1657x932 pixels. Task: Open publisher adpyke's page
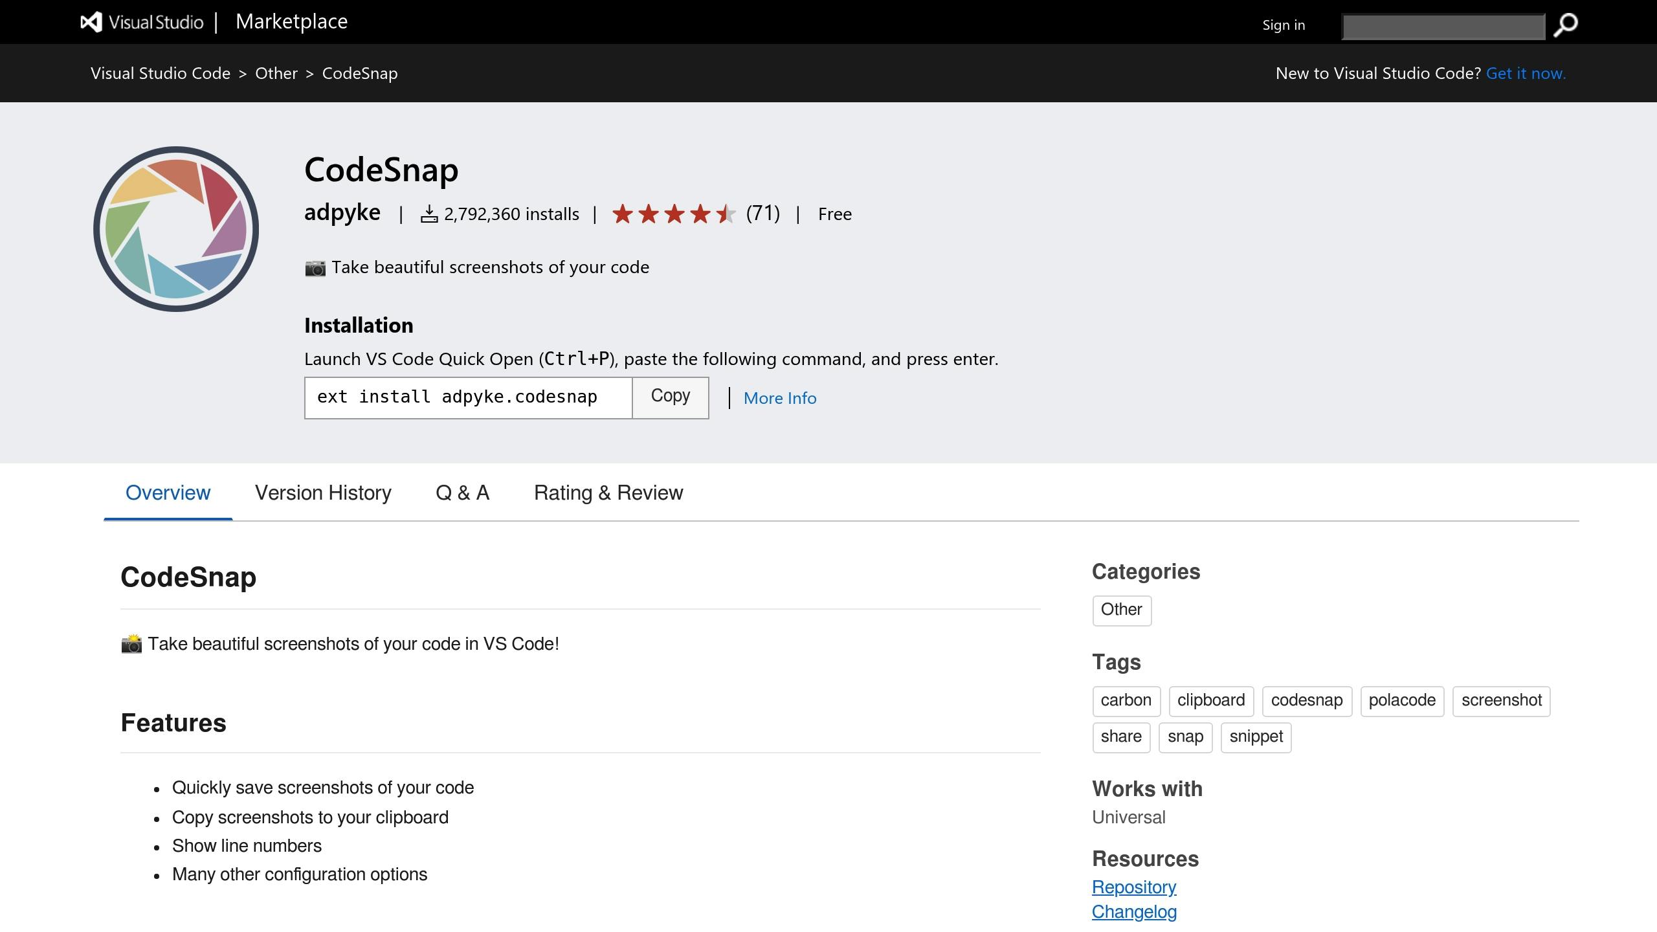click(x=342, y=212)
